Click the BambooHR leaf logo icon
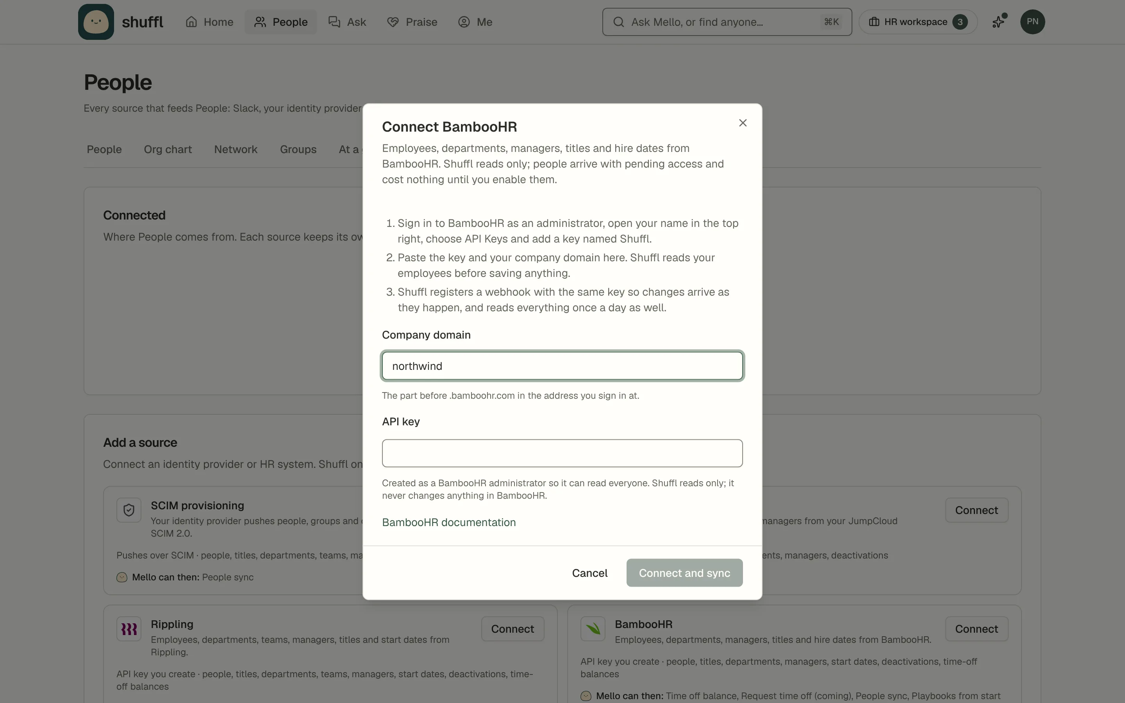The height and width of the screenshot is (703, 1125). click(593, 629)
